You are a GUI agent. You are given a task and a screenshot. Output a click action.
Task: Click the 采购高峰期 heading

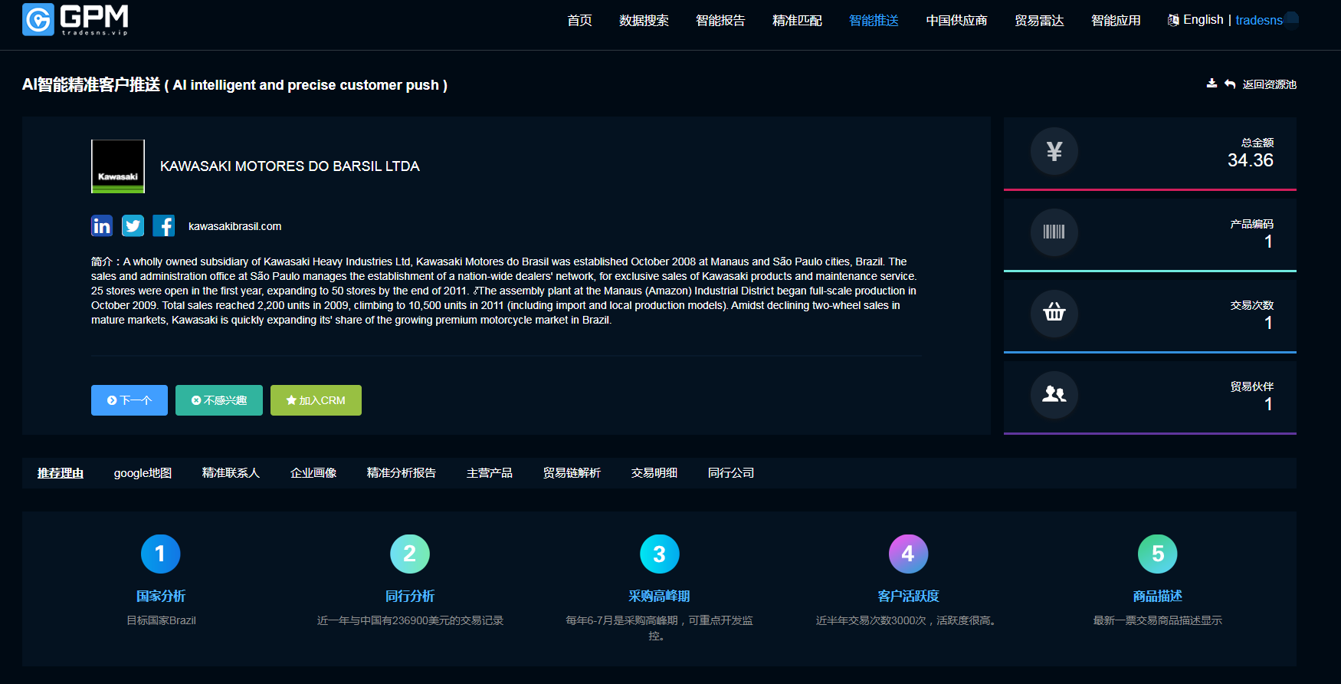[x=659, y=596]
